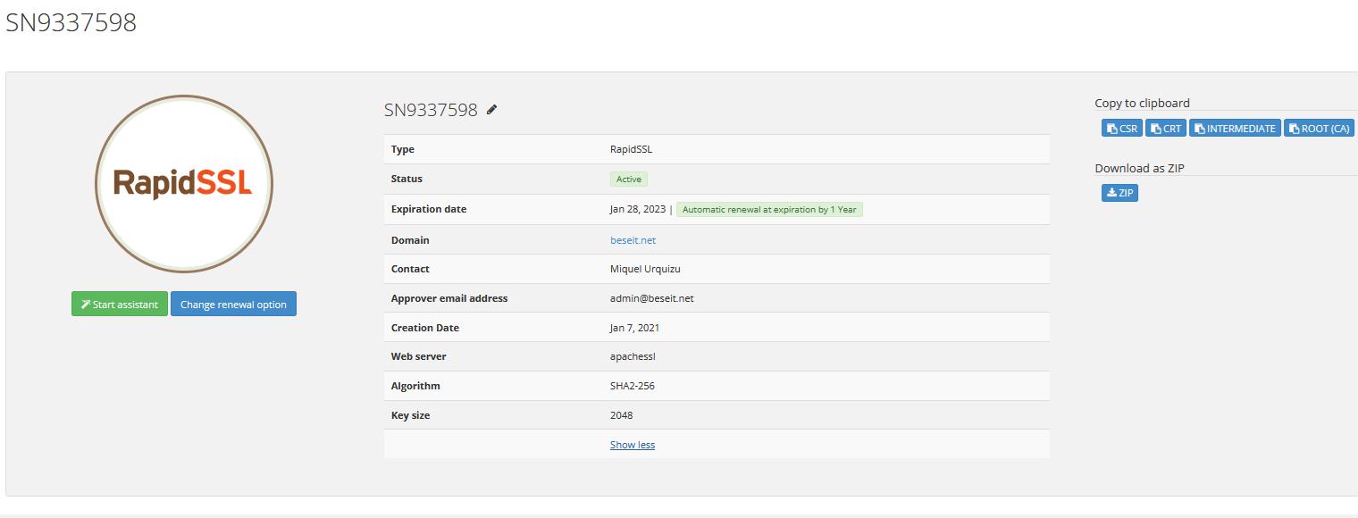
Task: Click the key size value 2048
Action: 621,415
